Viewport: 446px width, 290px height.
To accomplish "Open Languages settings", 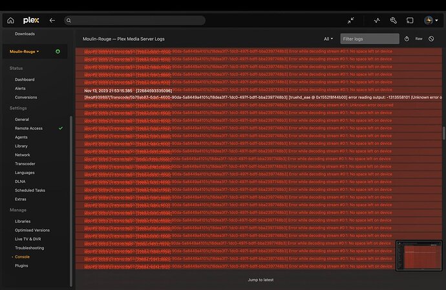I will [x=25, y=173].
